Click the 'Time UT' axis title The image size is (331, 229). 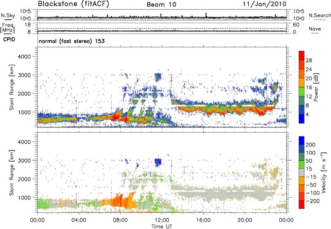pos(162,227)
